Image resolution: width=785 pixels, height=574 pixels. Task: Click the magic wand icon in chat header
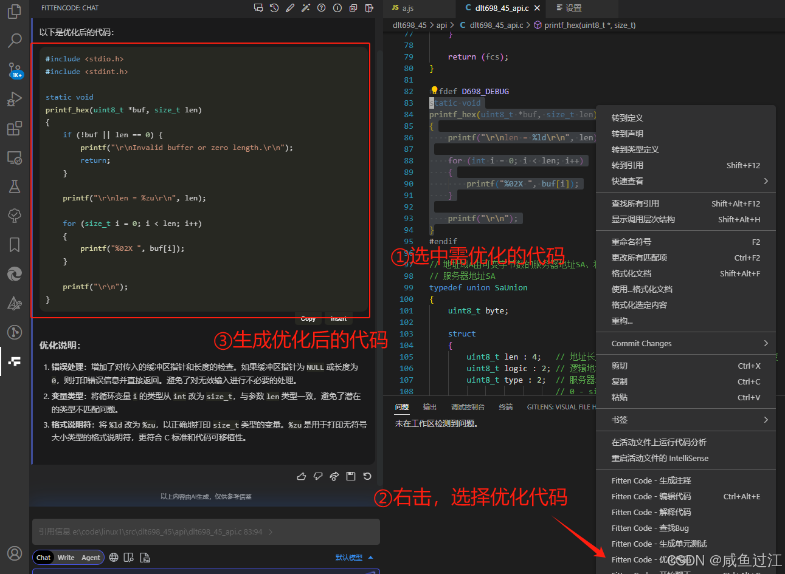pyautogui.click(x=306, y=8)
